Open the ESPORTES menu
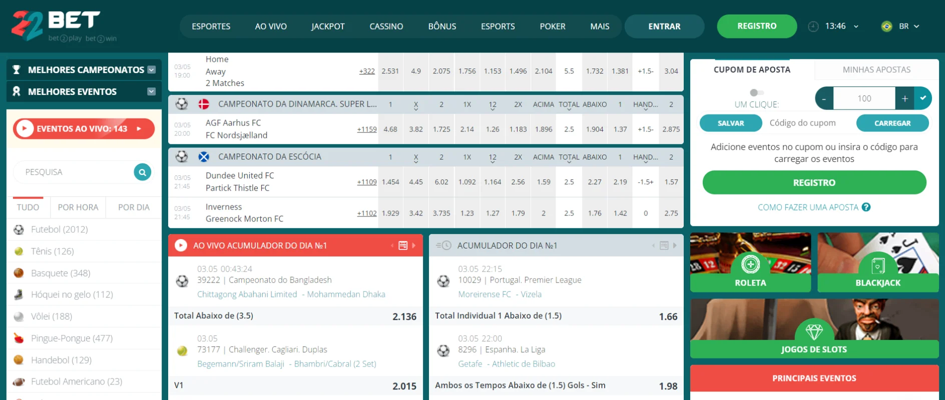 (x=211, y=26)
